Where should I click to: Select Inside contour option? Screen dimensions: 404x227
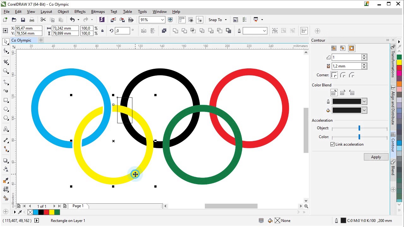tap(343, 48)
